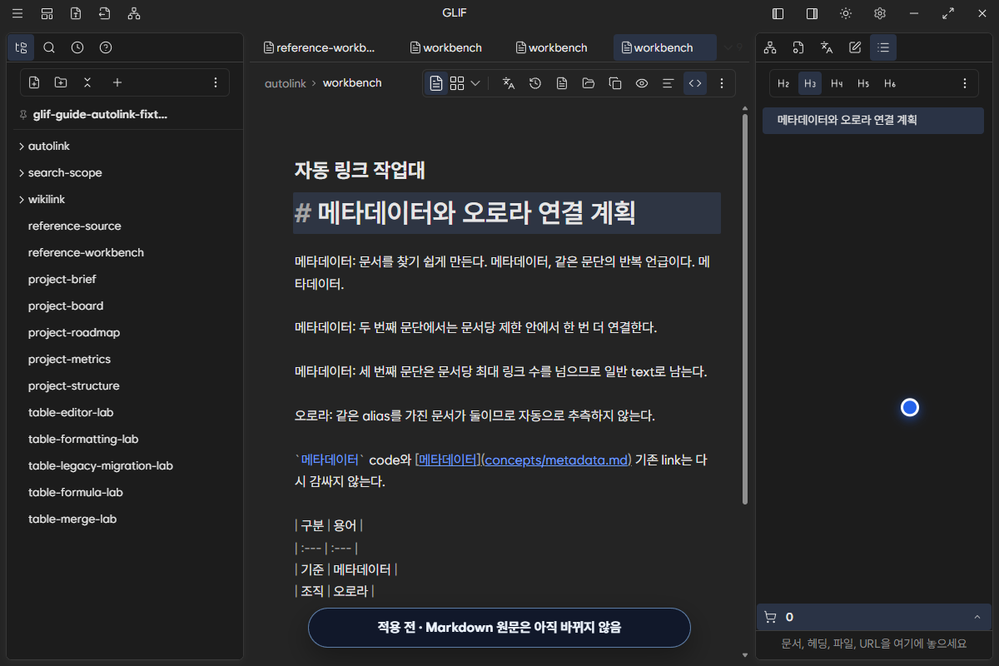Click the drop zone '문서, 헤딩, 파일, URL을 여기에 놓으세요'
Image resolution: width=999 pixels, height=666 pixels.
(x=873, y=644)
